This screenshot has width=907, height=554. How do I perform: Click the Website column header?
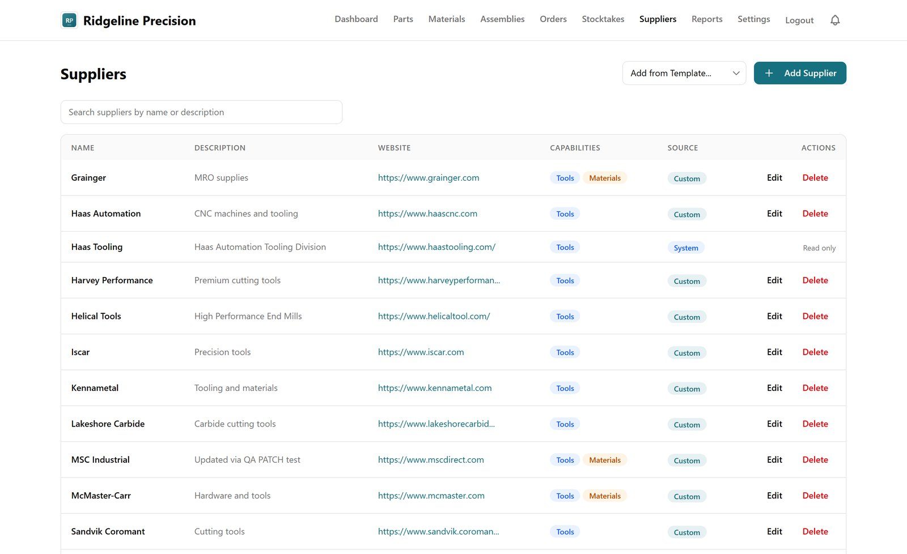pyautogui.click(x=395, y=148)
